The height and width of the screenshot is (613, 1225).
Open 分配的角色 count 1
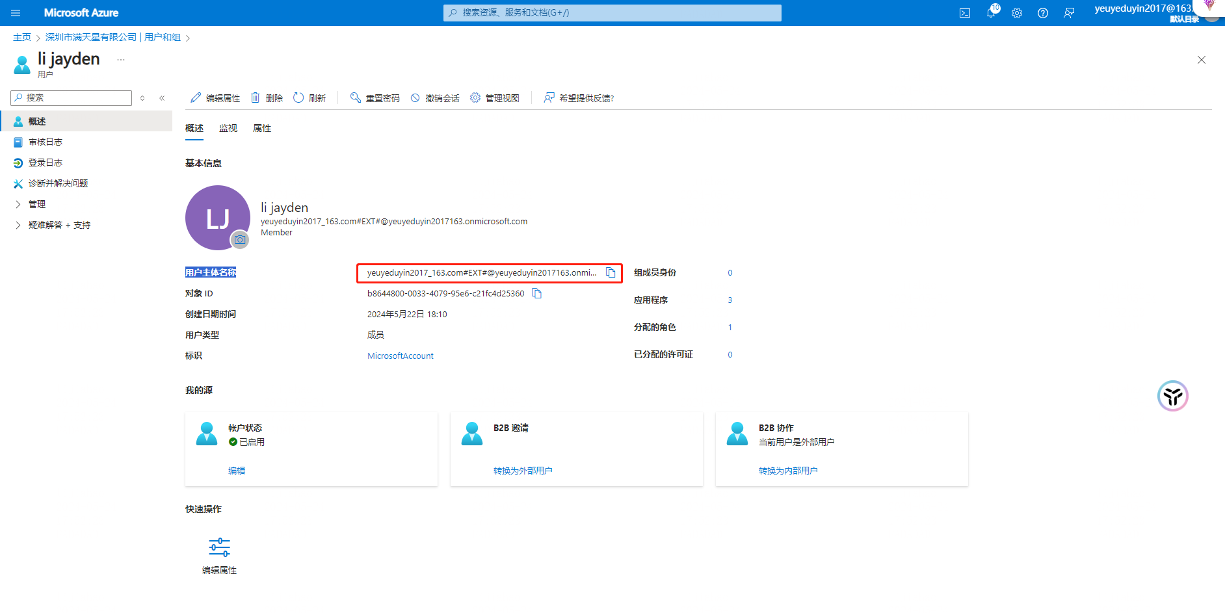click(730, 328)
